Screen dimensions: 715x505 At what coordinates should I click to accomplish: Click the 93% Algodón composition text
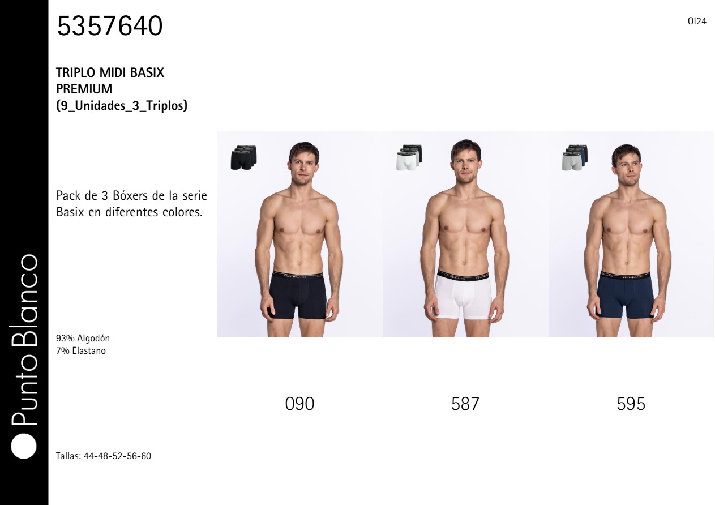[83, 339]
